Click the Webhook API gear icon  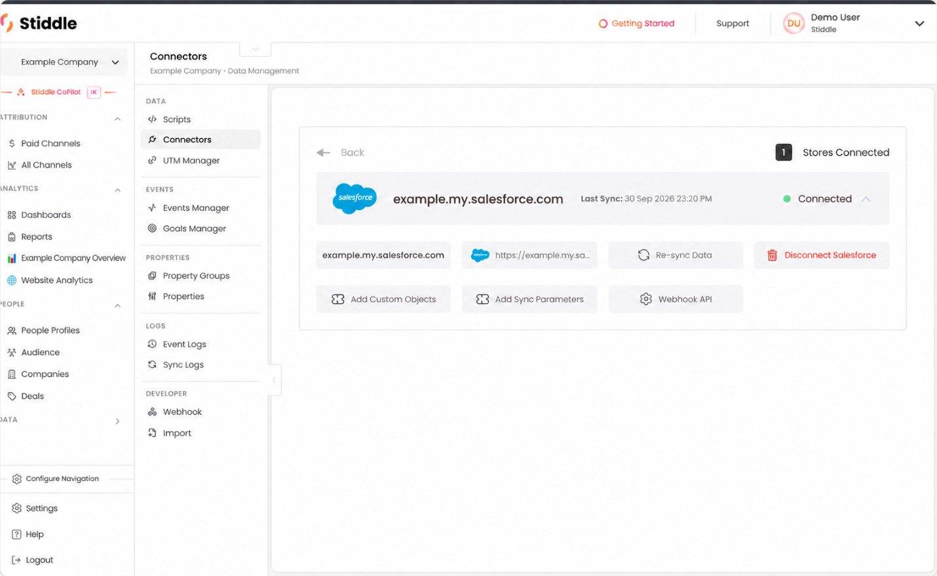pos(646,299)
